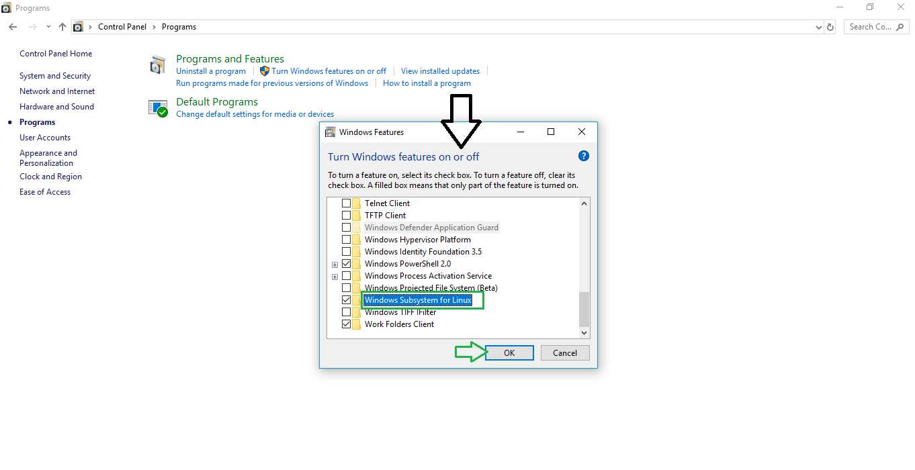Screen dimensions: 915x470
Task: Click Run programs made for previous versions link
Action: click(x=272, y=83)
